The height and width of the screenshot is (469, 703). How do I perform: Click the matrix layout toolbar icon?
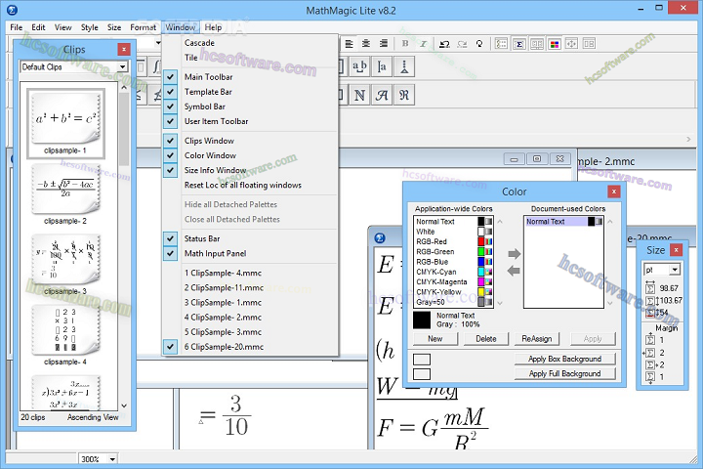tap(501, 44)
